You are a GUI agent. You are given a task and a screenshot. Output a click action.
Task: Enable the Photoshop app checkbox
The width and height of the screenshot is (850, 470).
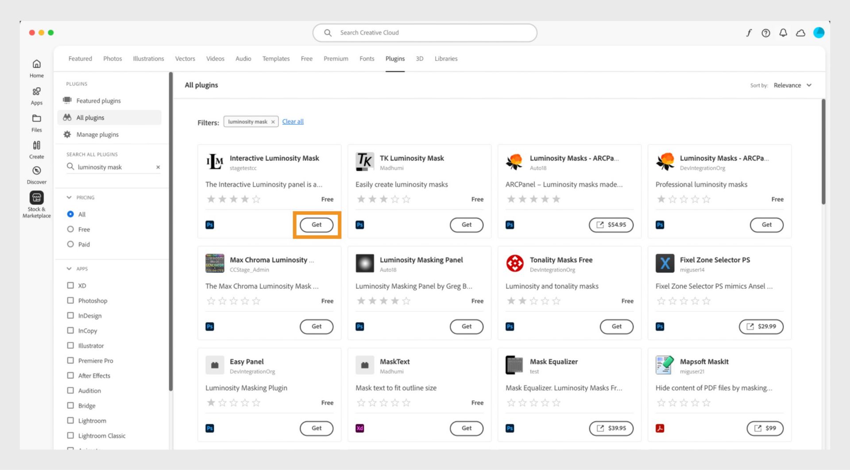70,300
